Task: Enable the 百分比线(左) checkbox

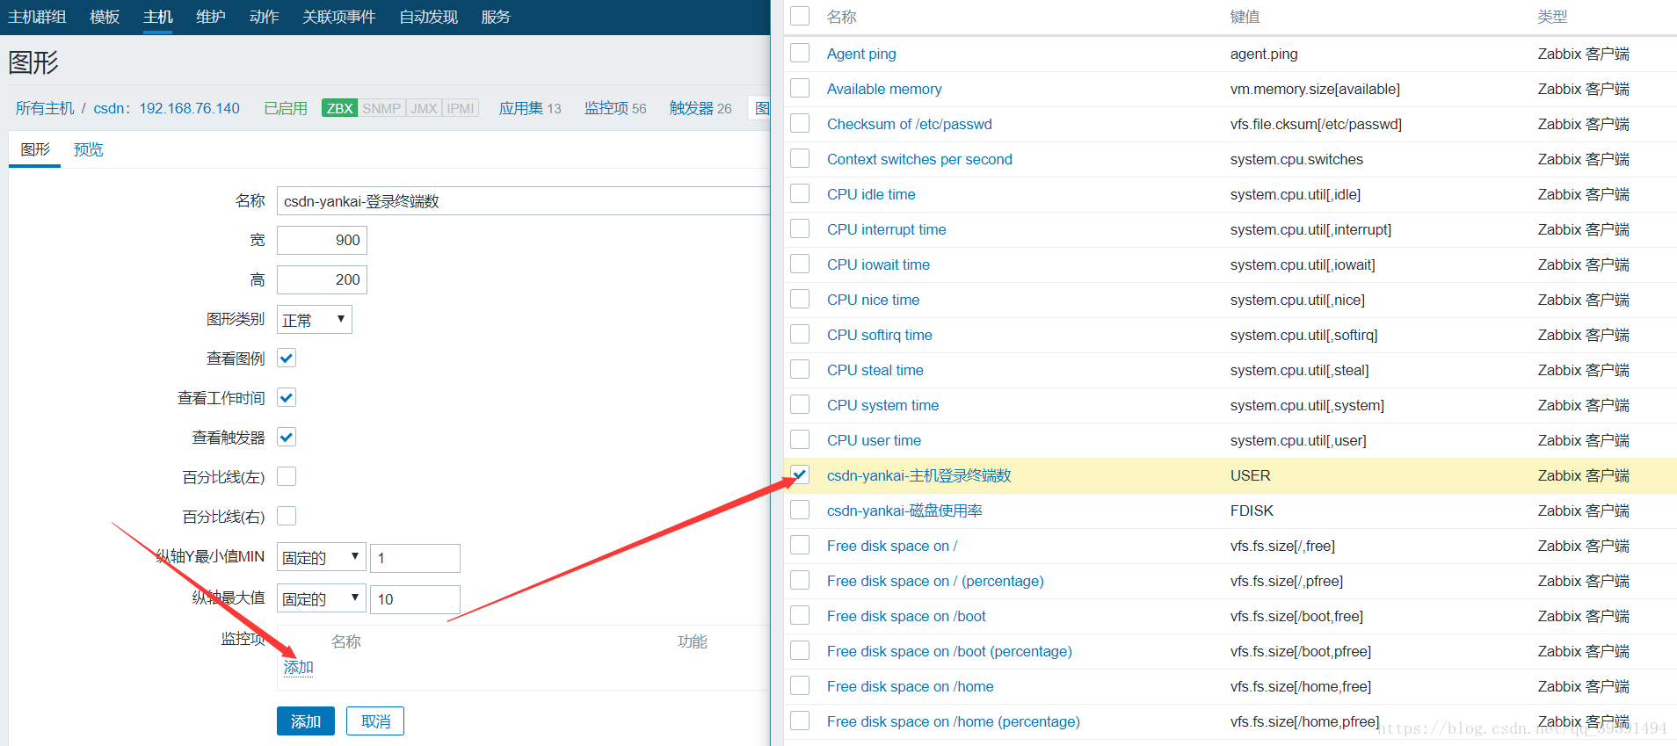Action: tap(287, 476)
